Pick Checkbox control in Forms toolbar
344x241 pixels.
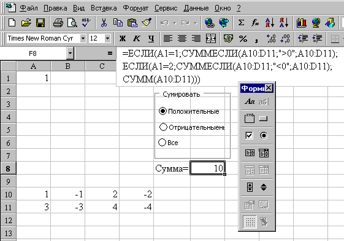coord(249,135)
